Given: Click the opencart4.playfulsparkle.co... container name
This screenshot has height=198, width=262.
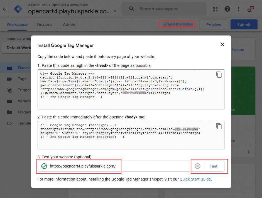Looking at the screenshot, I should coord(69,11).
